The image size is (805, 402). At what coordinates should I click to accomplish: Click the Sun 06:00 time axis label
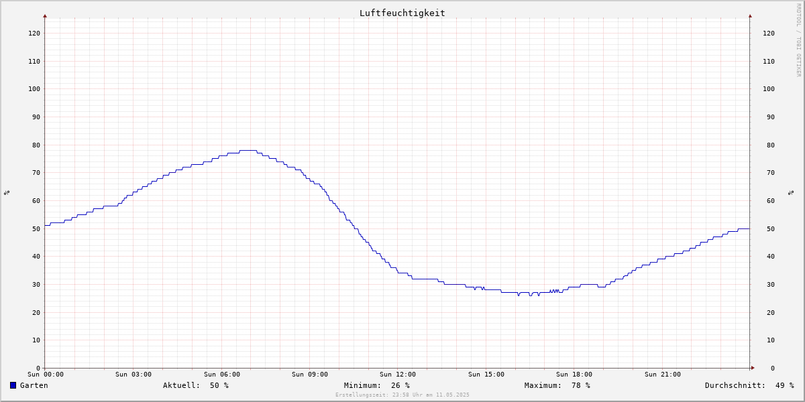[x=221, y=375]
